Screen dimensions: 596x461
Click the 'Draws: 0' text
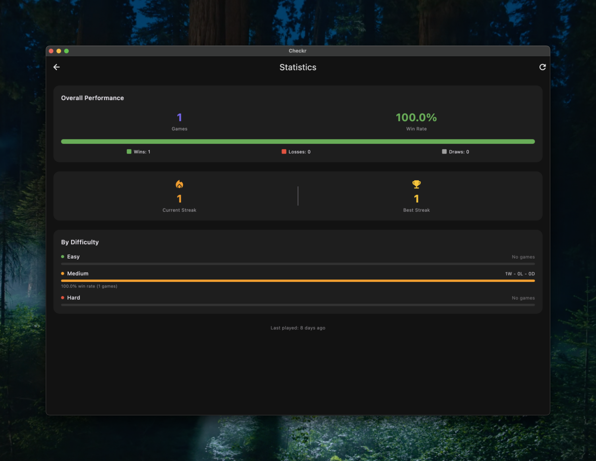(x=459, y=152)
